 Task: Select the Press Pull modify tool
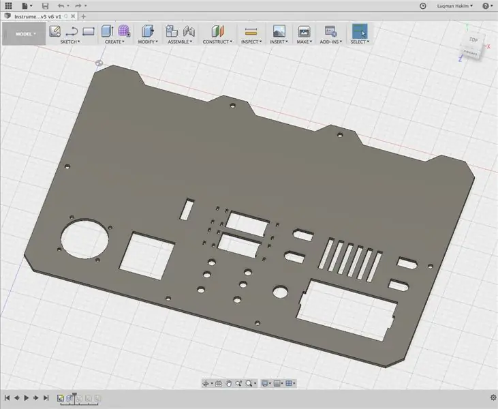click(148, 31)
